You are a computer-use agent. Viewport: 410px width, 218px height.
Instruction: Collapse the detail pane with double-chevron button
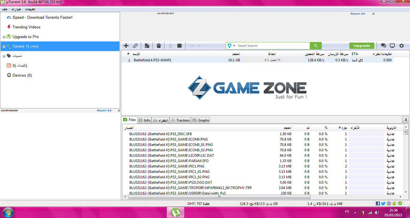point(405,120)
